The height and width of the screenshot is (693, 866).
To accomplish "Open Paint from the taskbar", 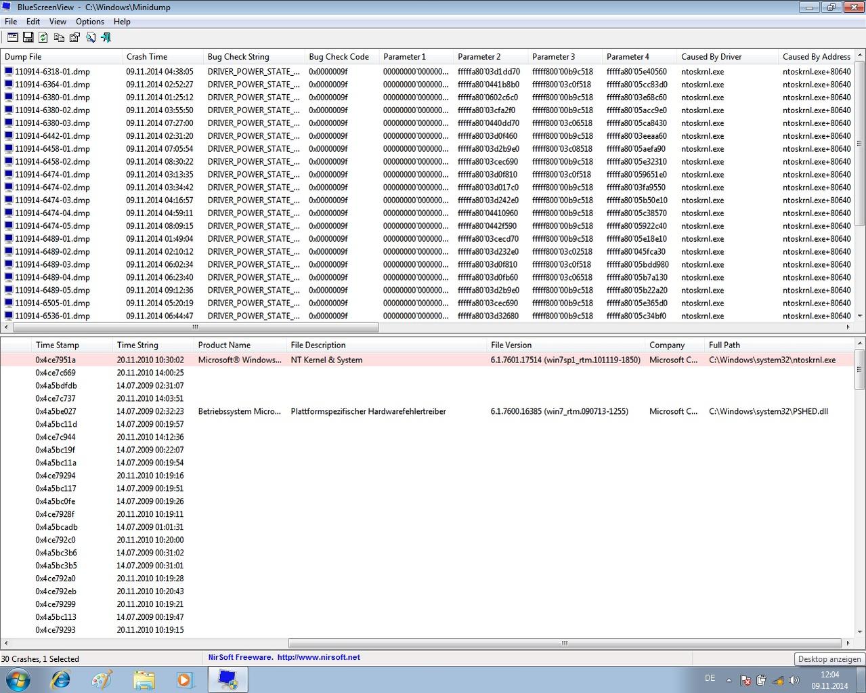I will coord(102,679).
